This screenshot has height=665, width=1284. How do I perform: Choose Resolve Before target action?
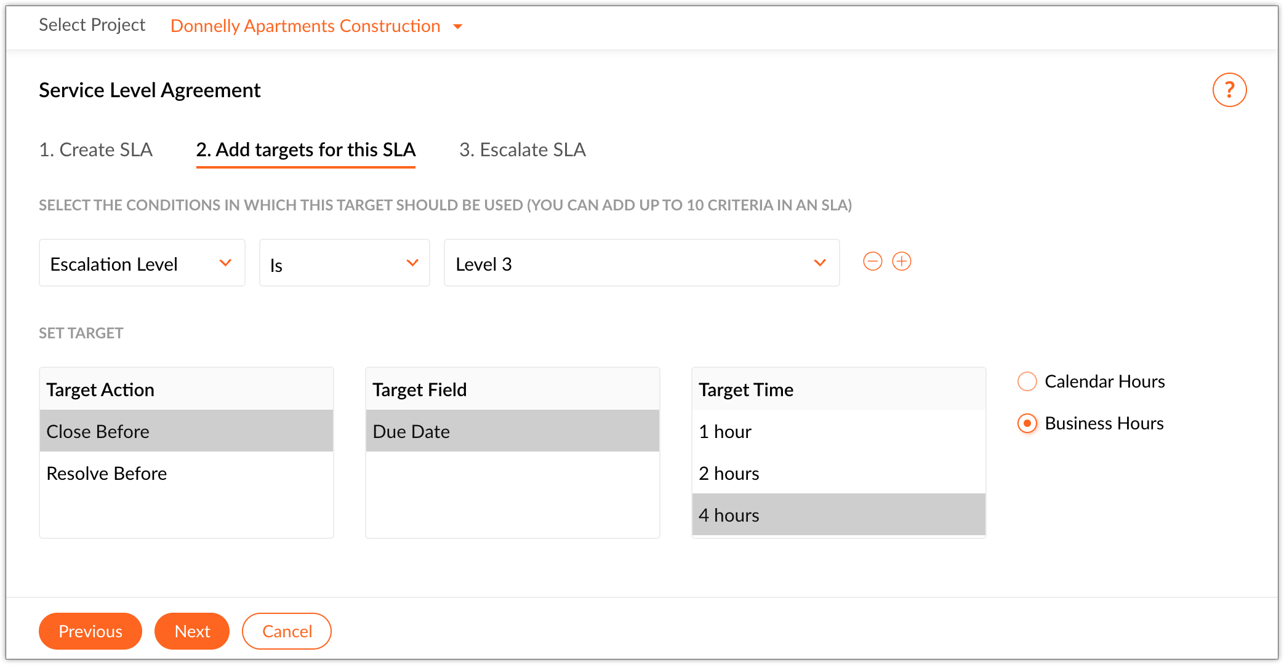point(186,473)
